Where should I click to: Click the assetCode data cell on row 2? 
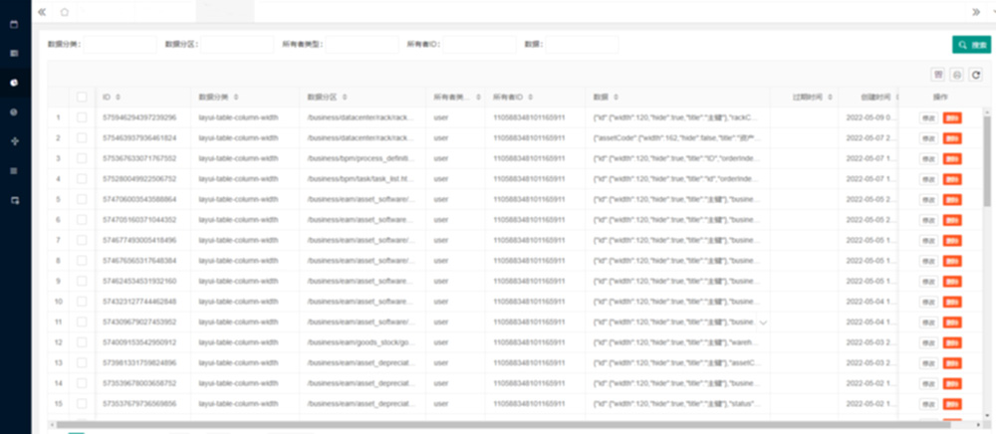677,137
